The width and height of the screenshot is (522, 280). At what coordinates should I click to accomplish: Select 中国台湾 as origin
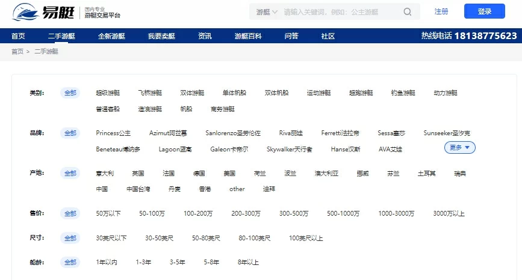(138, 189)
